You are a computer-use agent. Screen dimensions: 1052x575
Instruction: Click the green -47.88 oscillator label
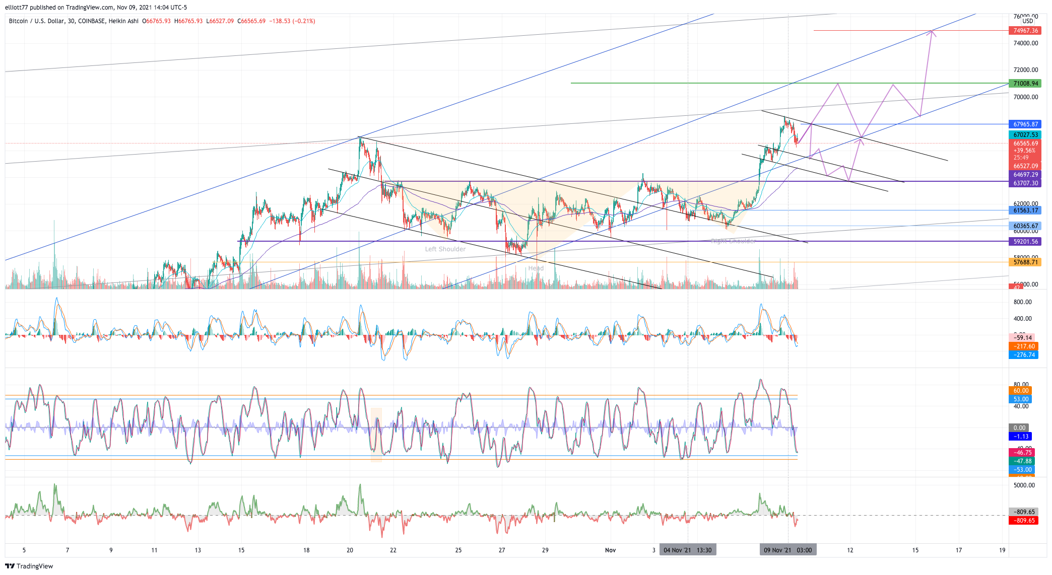[1022, 461]
